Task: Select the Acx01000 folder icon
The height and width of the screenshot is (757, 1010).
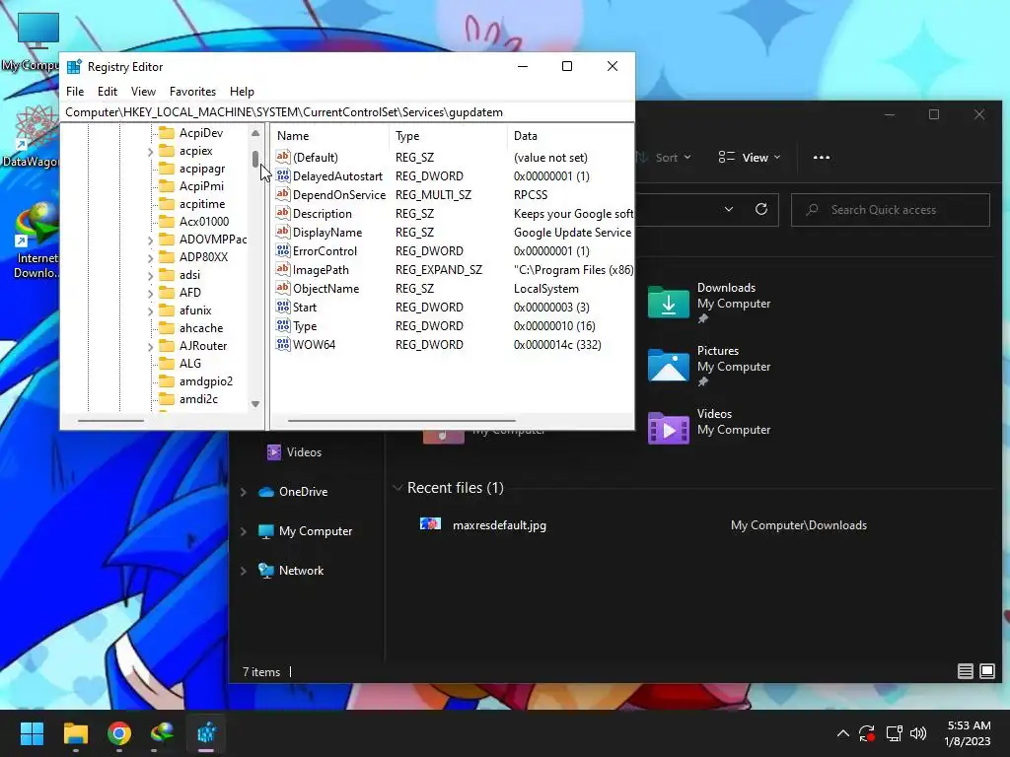Action: 167,222
